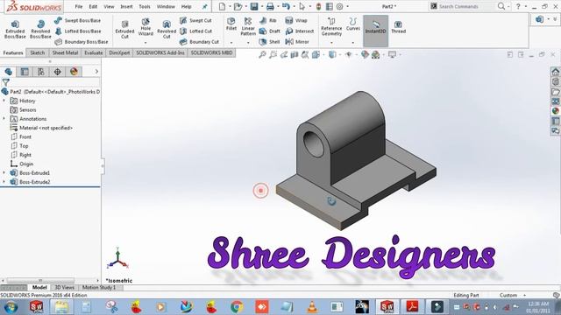Switch to the Sheet Metal tab
This screenshot has width=561, height=315.
(65, 52)
